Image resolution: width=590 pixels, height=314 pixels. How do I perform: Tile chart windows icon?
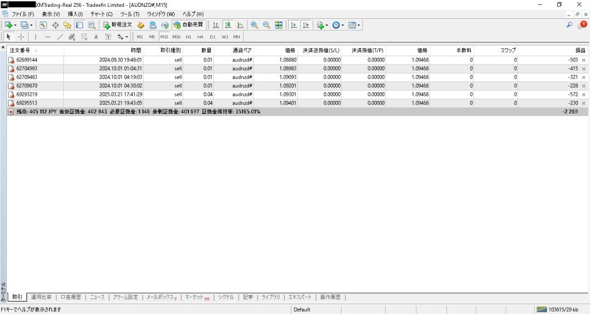tap(279, 25)
